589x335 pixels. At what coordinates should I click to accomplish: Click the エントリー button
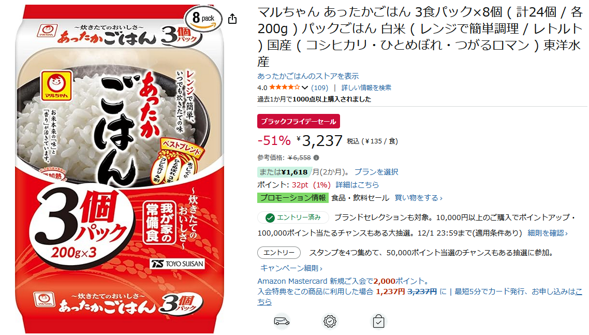279,253
